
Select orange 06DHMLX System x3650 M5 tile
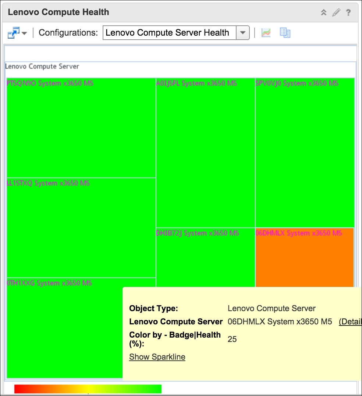[x=305, y=258]
